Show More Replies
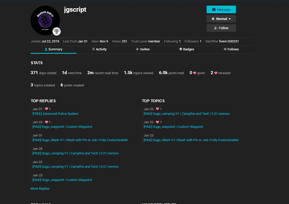This screenshot has height=204, width=289. [40, 189]
